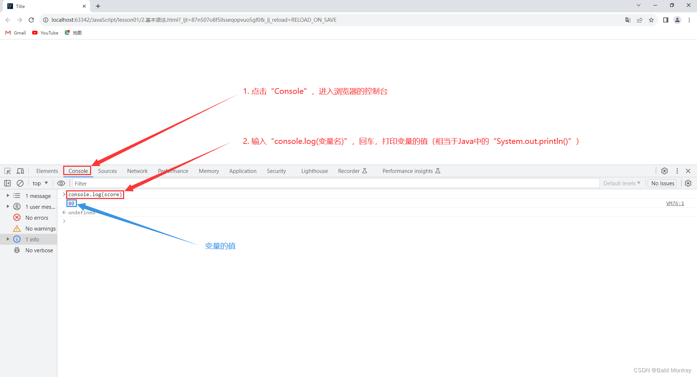The width and height of the screenshot is (697, 377).
Task: Select the 1 info sidebar row
Action: (x=29, y=239)
